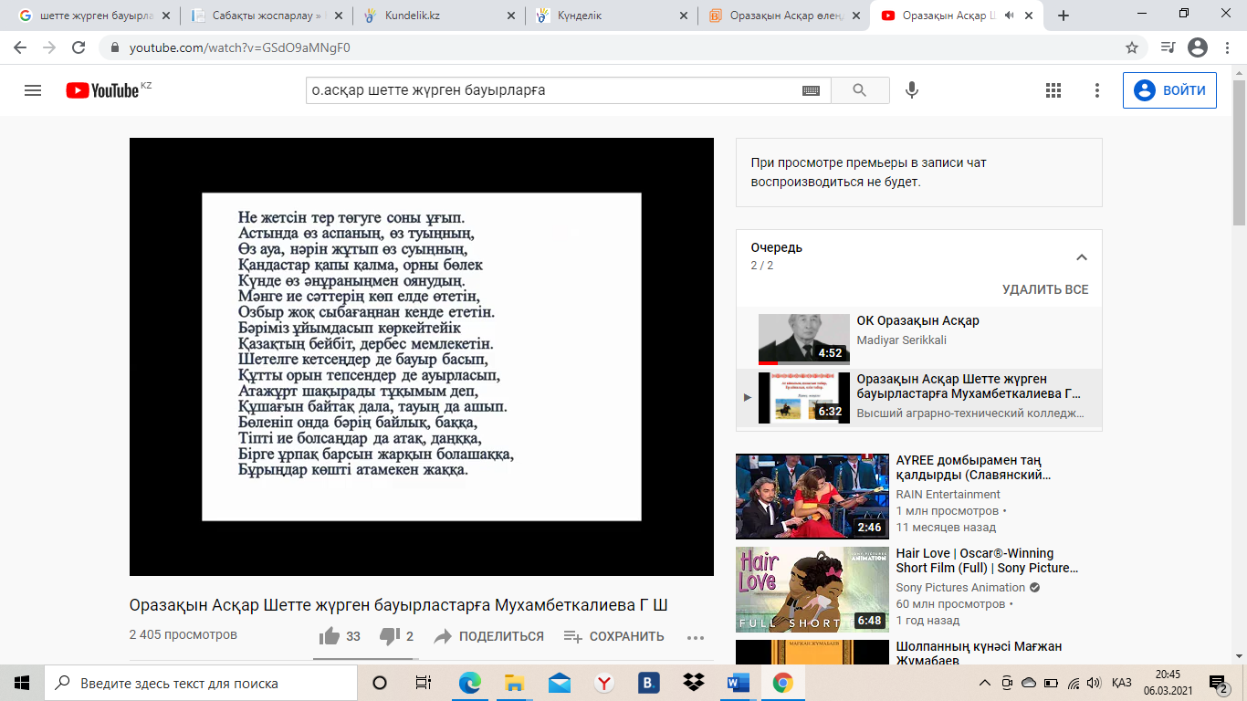
Task: Click СОХРАНИТЬ to save the video
Action: (x=613, y=636)
